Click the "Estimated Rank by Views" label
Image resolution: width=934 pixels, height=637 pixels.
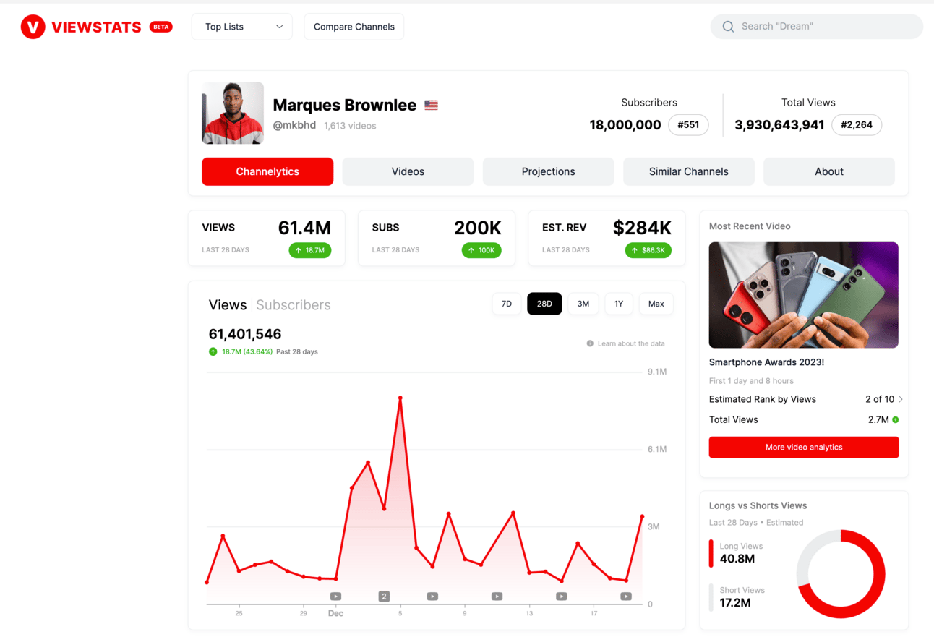coord(763,399)
